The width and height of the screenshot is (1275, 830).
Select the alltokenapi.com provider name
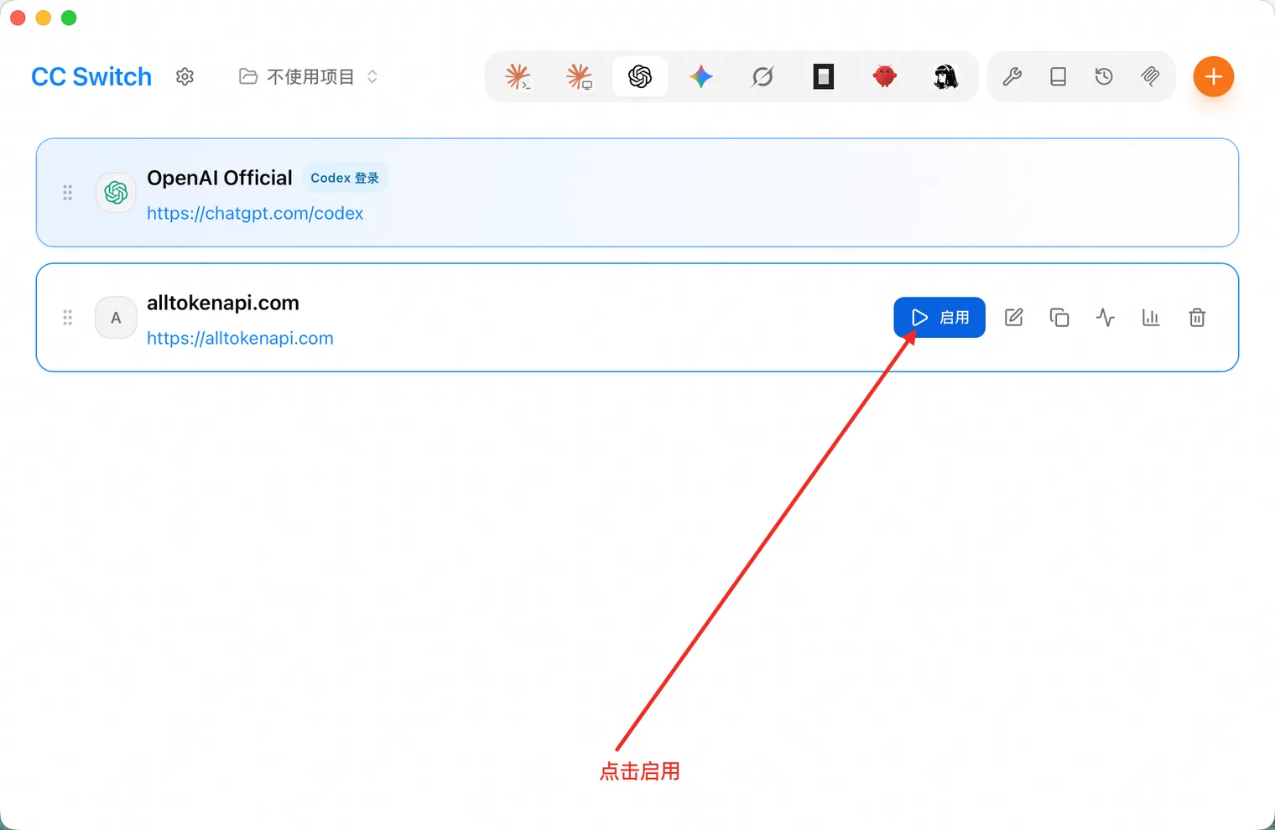click(223, 303)
